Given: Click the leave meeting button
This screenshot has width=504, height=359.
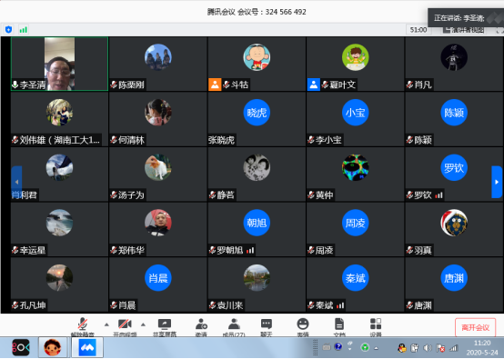Looking at the screenshot, I should [475, 327].
